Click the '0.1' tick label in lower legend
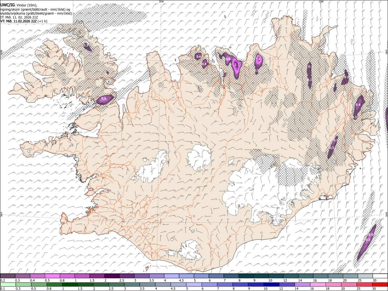388x291 pixels. 2,289
